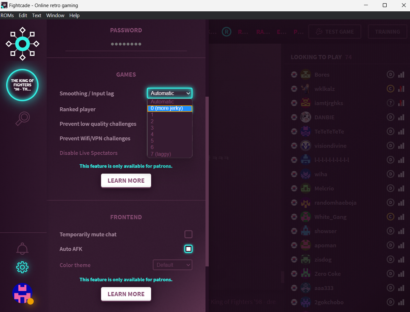Click the connection bars beside Zero Coke
Image resolution: width=410 pixels, height=312 pixels.
(x=401, y=274)
